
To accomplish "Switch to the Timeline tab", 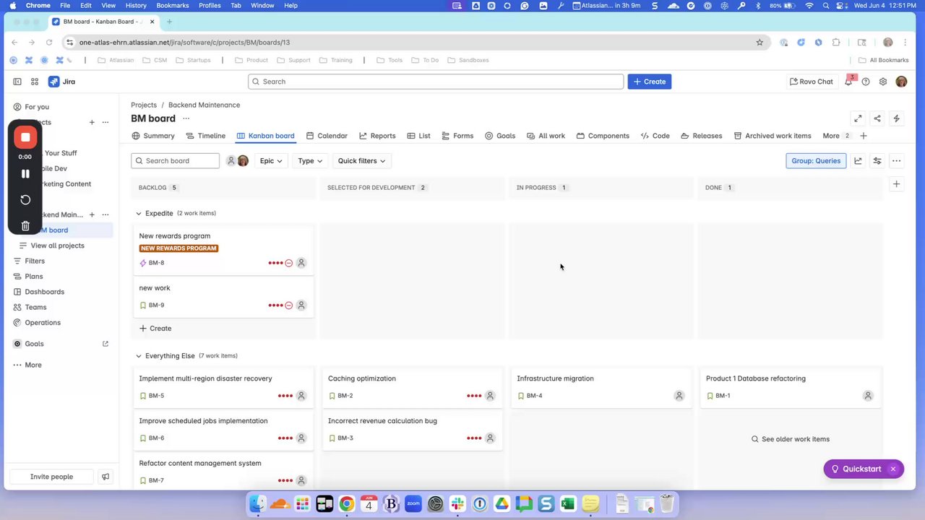I will click(x=205, y=136).
